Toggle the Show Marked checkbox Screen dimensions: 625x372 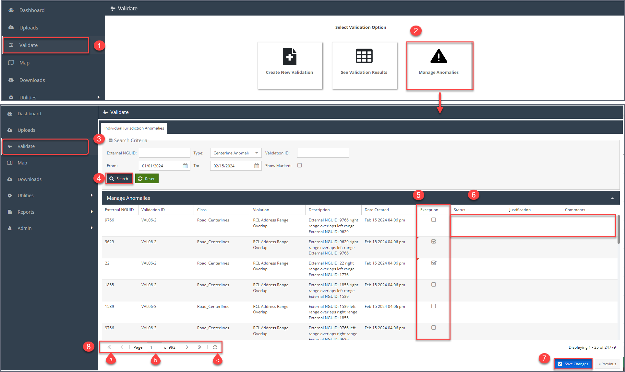click(x=300, y=165)
